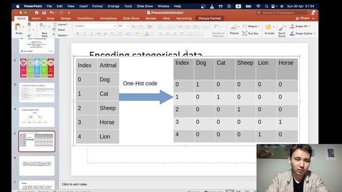This screenshot has height=192, width=342.
Task: Click the Home icon in the title bar
Action: 36,13
